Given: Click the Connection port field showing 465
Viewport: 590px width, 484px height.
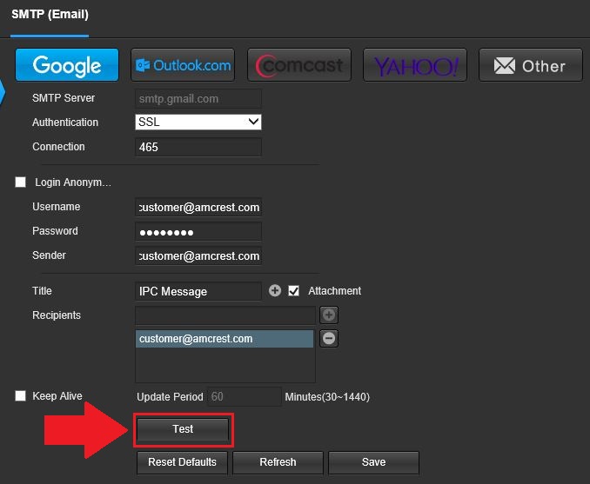Looking at the screenshot, I should 198,147.
